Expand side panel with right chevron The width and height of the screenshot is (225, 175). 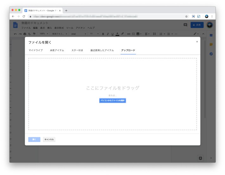(211, 158)
